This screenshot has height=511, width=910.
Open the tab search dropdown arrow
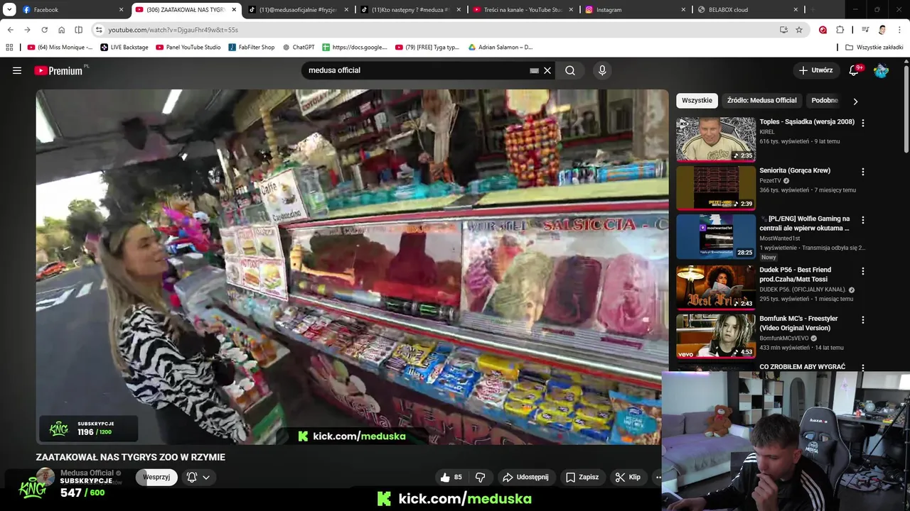pos(9,10)
